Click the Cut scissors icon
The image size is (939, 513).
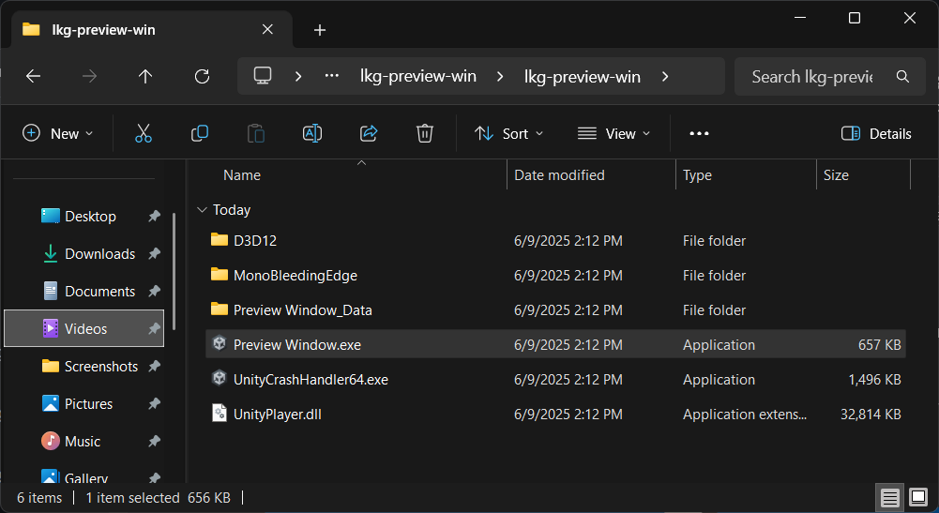pyautogui.click(x=144, y=133)
